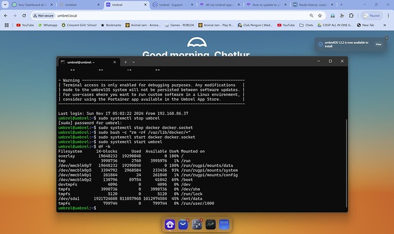
Task: Close the Node History tab
Action: pyautogui.click(x=332, y=5)
